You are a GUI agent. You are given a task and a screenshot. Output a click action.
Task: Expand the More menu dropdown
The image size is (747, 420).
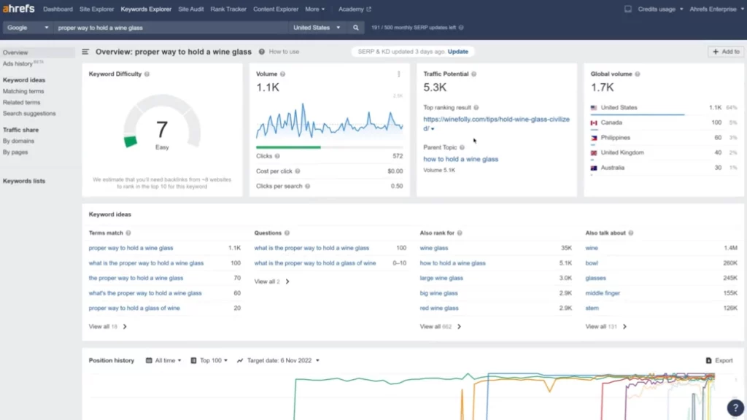coord(315,9)
